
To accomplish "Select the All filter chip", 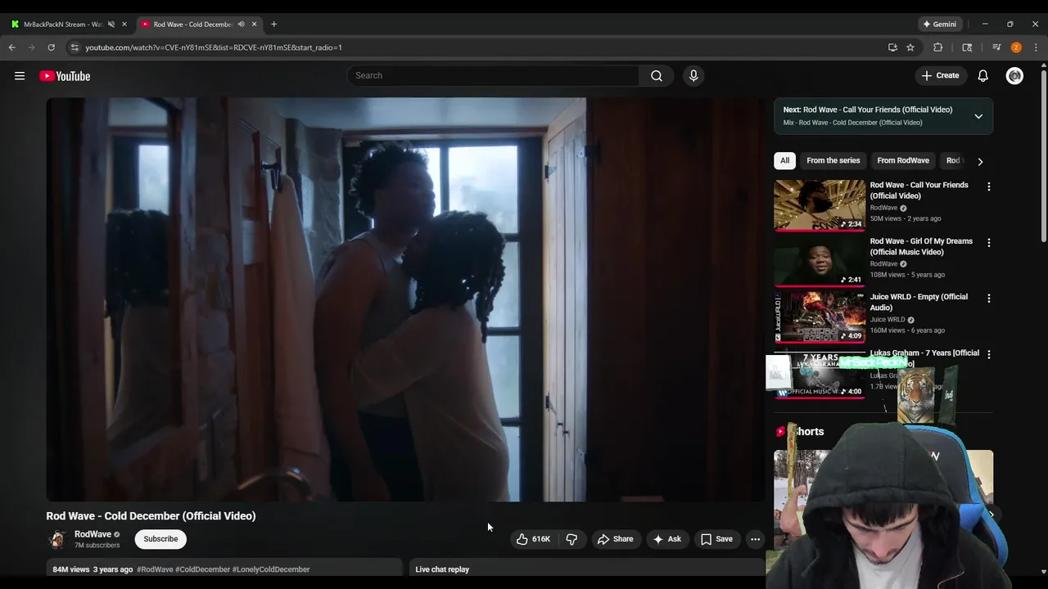I will (784, 160).
